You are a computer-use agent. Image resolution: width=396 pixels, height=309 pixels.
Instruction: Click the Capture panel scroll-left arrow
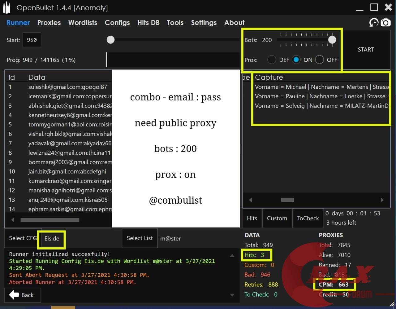coord(250,200)
